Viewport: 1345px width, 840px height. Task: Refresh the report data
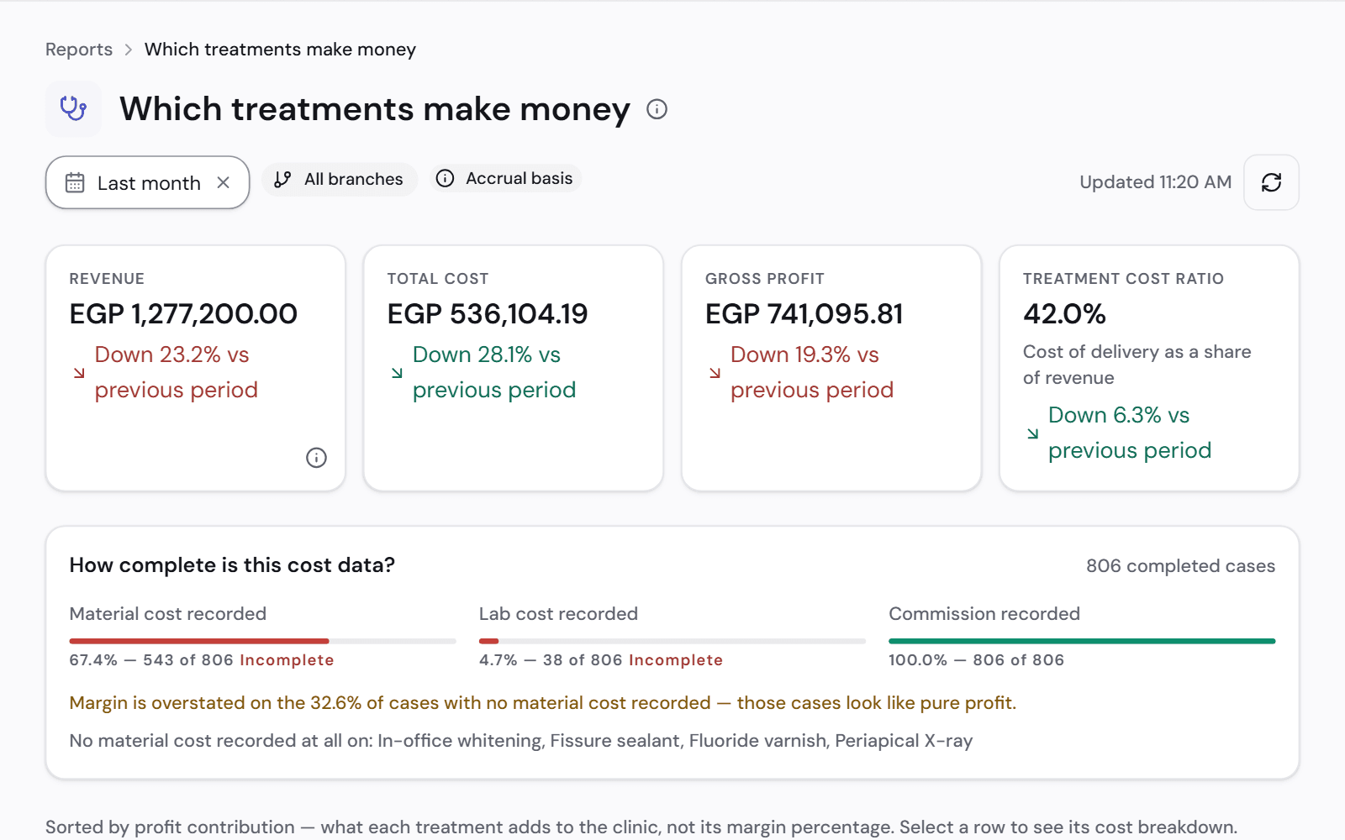1271,182
